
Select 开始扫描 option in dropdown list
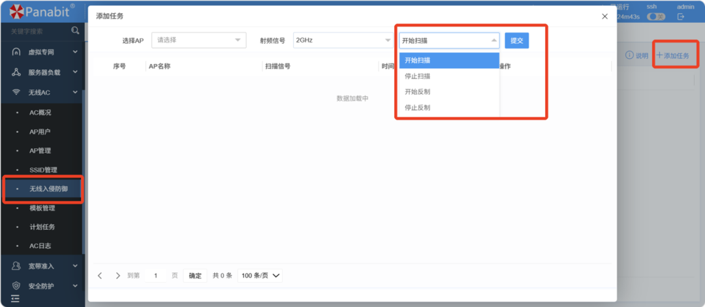pyautogui.click(x=449, y=60)
